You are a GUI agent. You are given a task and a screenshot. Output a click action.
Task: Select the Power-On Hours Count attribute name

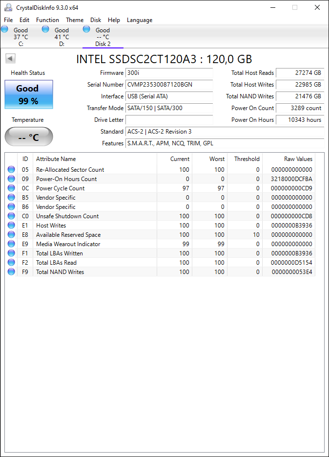[66, 179]
